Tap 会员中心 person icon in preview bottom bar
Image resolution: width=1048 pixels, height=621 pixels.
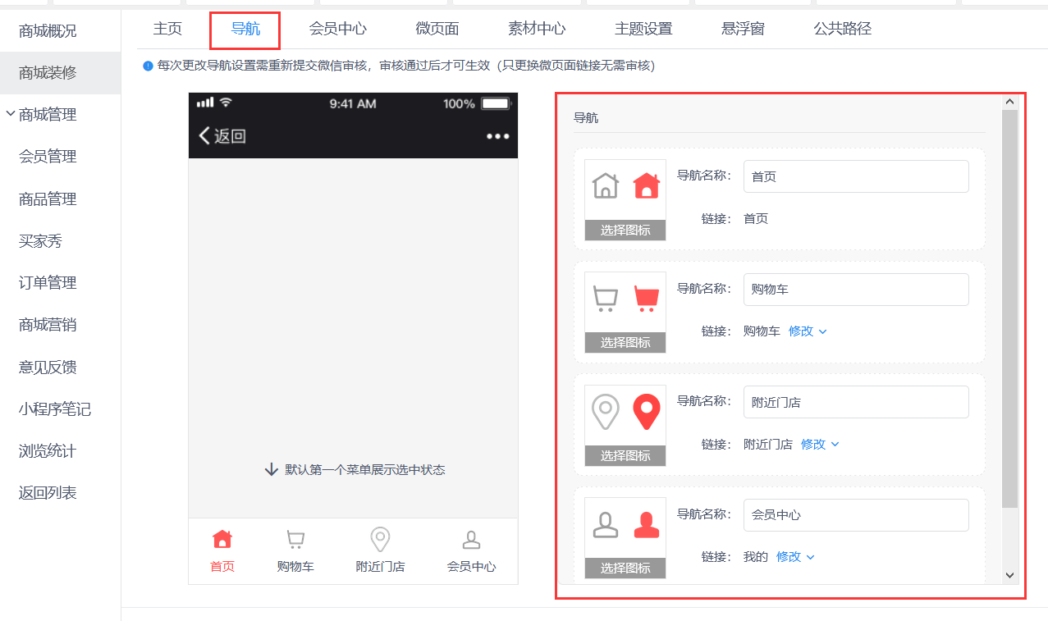click(471, 540)
